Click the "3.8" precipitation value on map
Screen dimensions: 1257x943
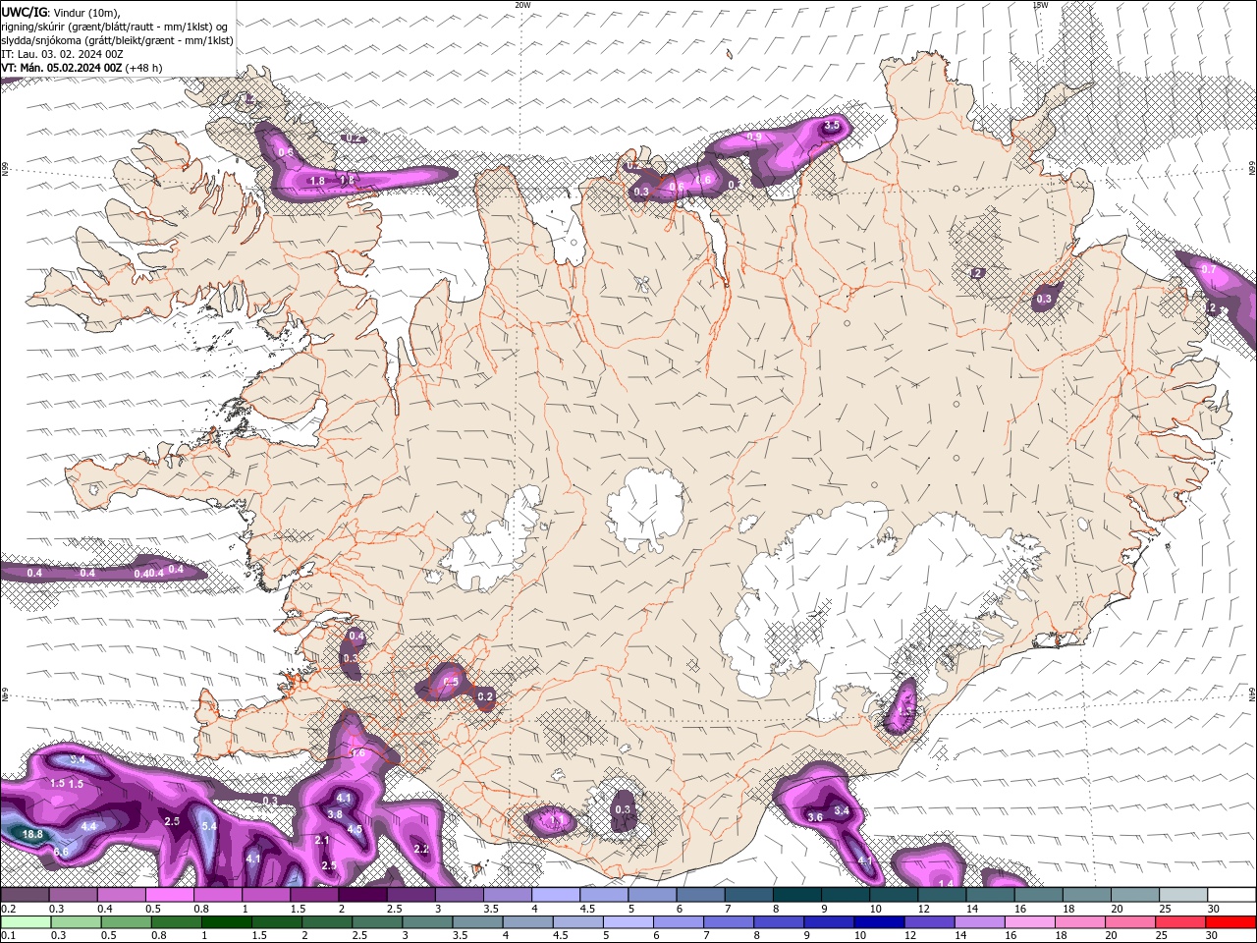335,814
